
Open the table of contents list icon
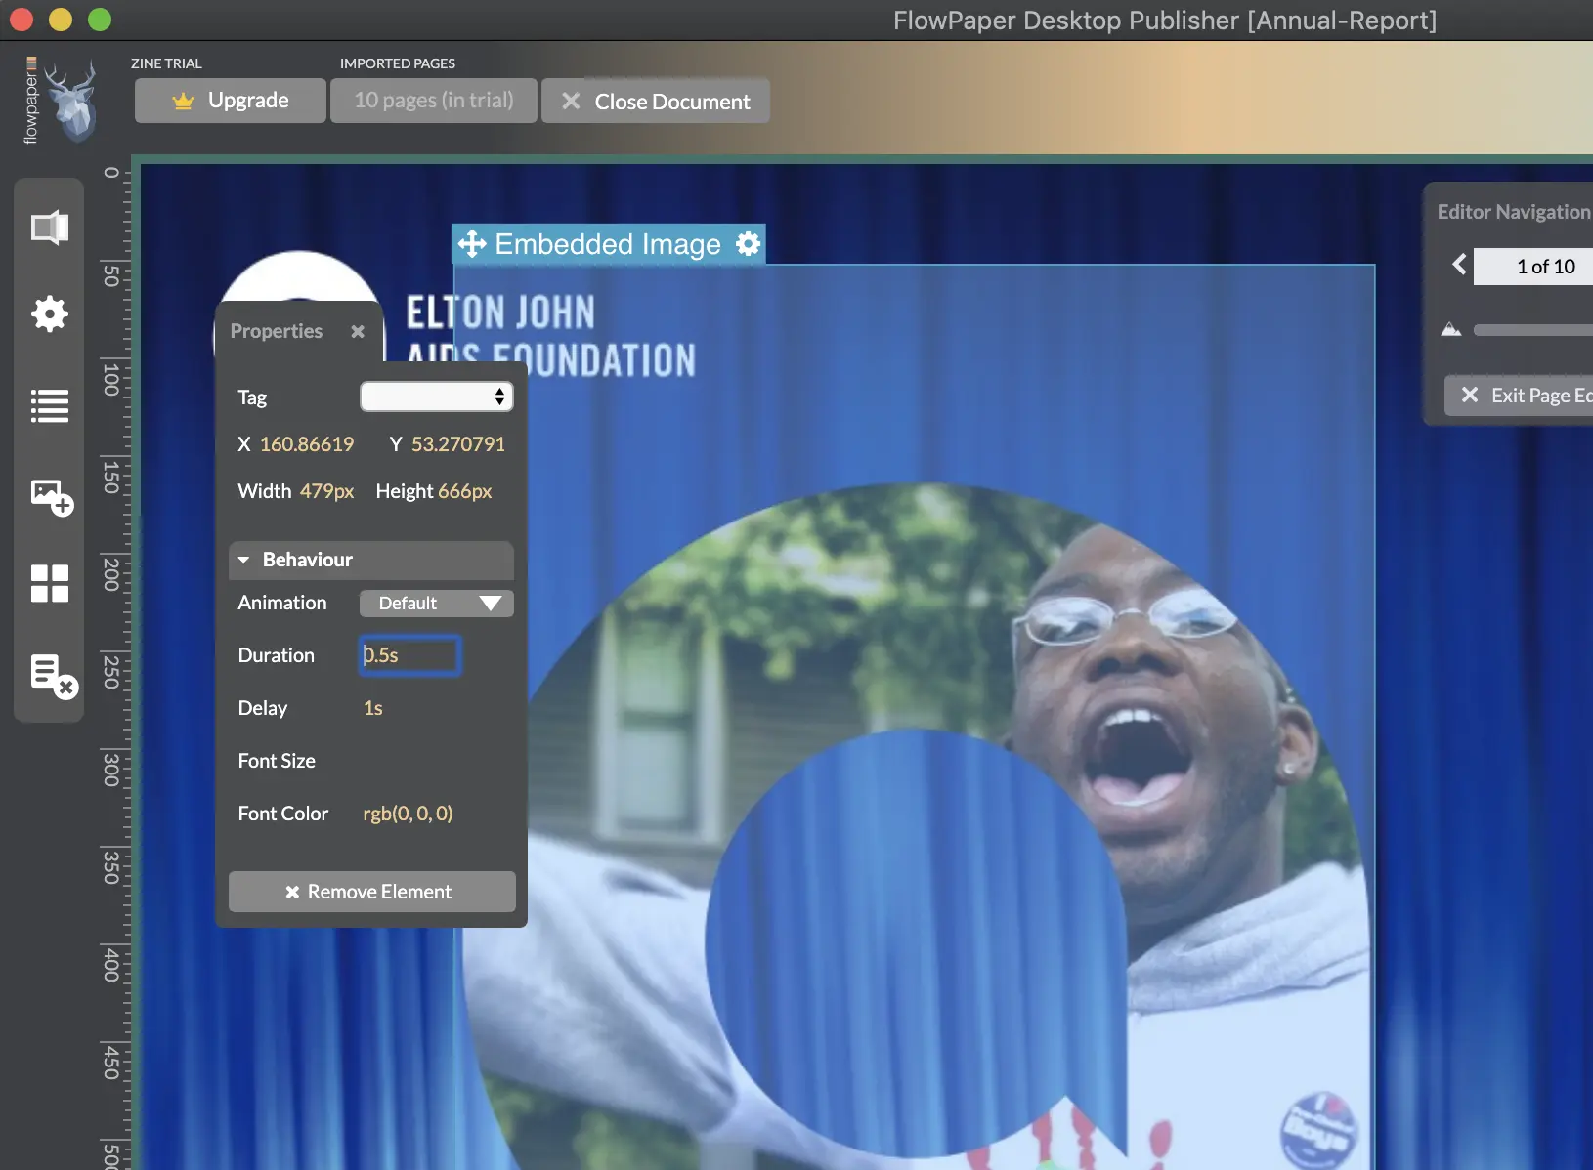49,405
